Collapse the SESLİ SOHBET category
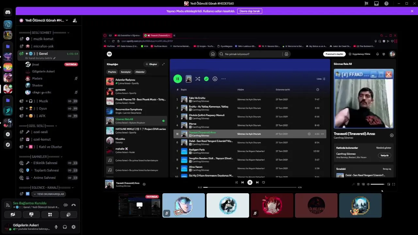The height and width of the screenshot is (235, 418). (44, 33)
